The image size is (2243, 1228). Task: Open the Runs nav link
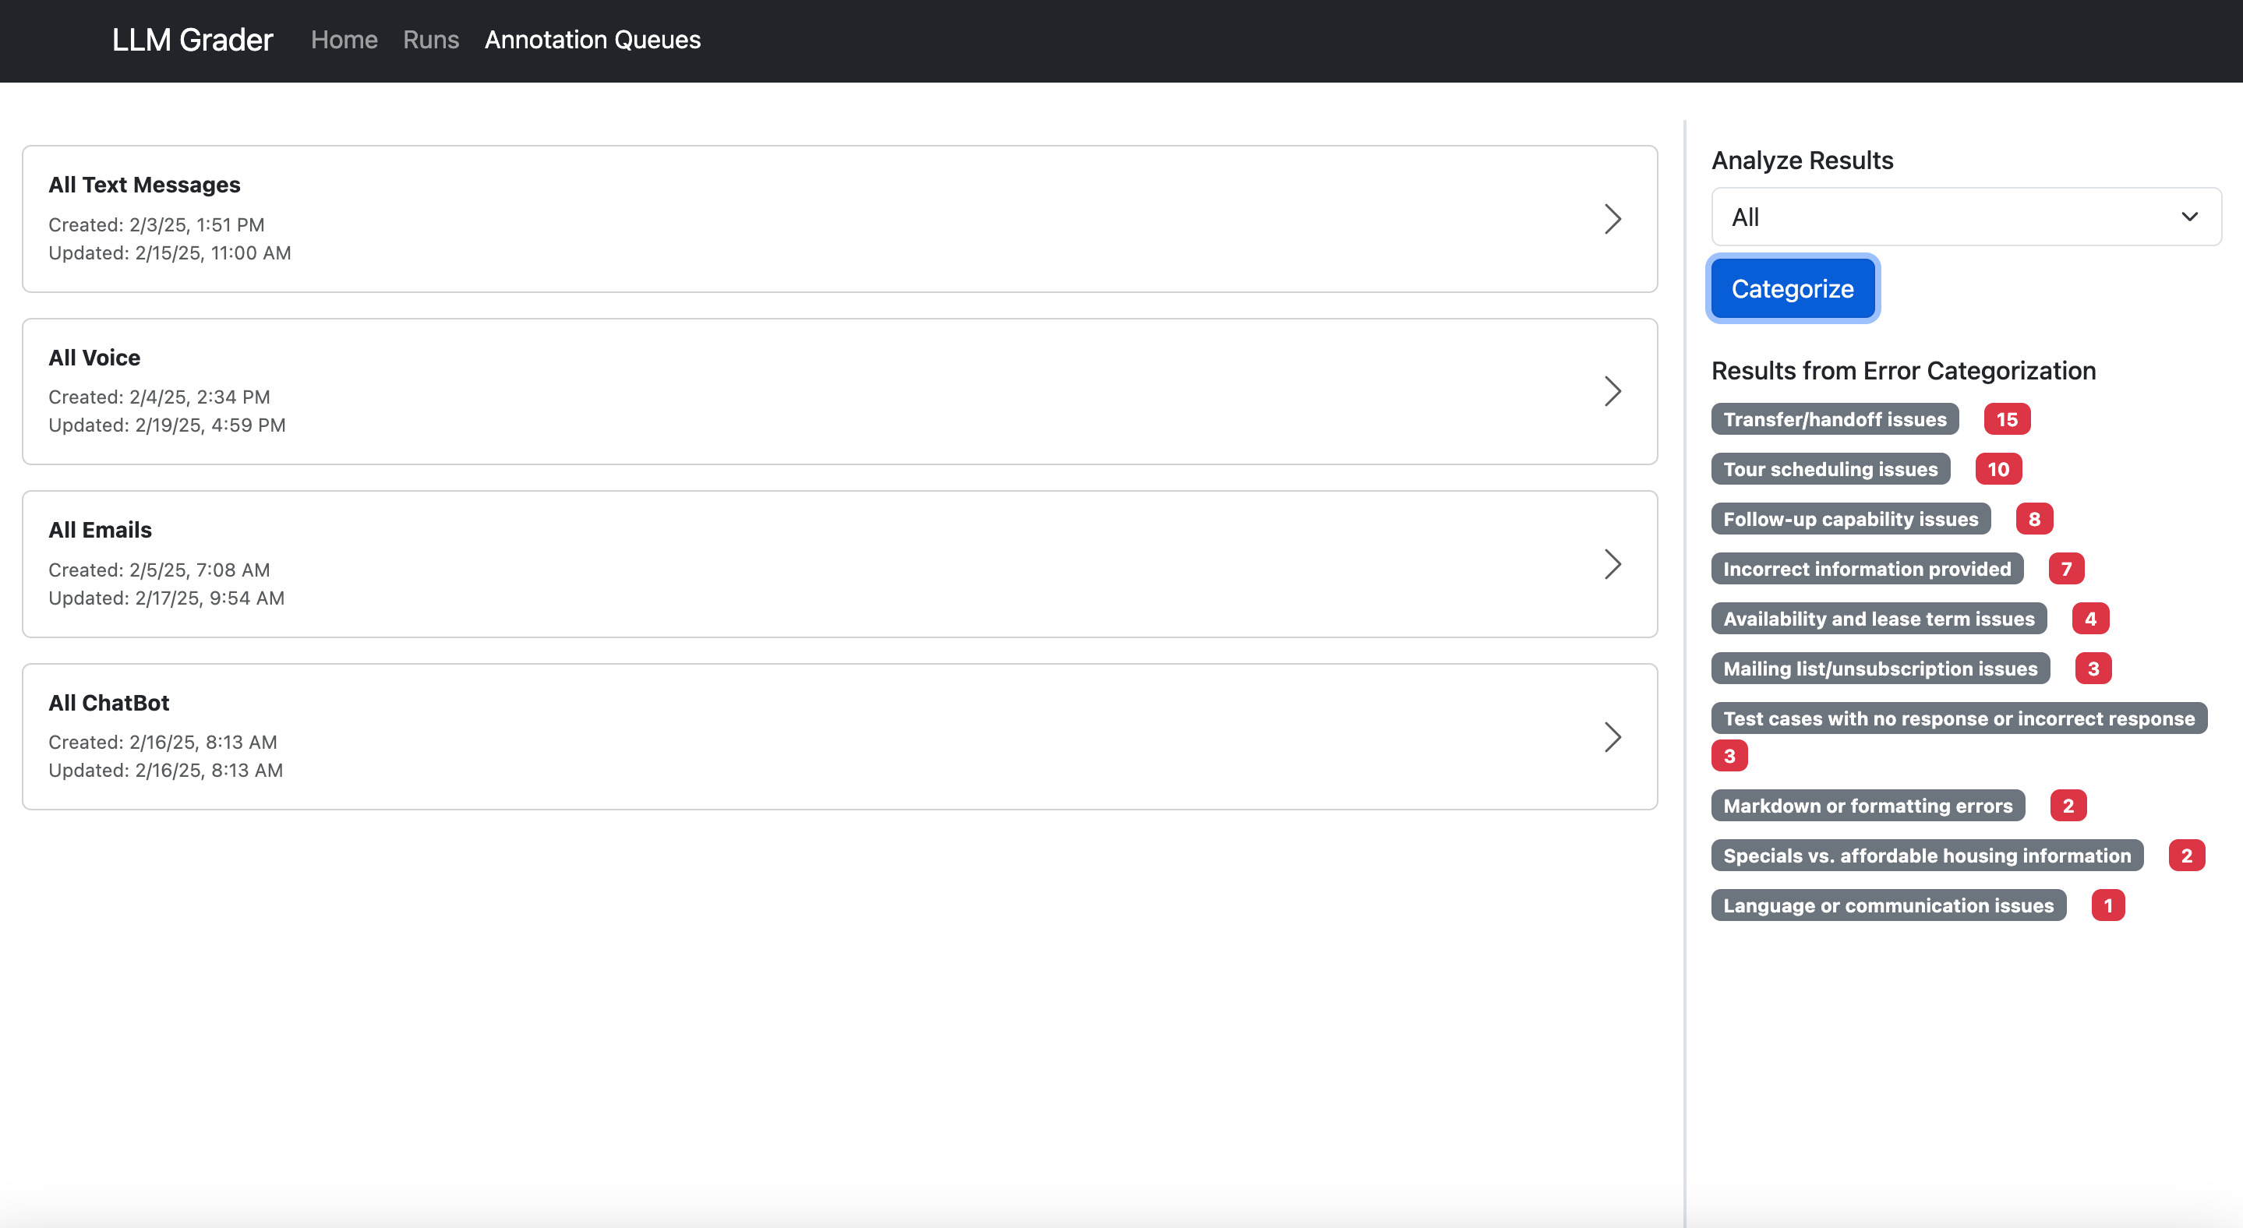(430, 40)
